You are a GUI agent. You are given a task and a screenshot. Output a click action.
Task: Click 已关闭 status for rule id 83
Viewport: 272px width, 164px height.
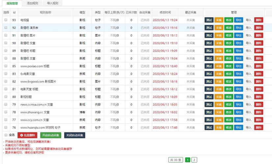point(145,74)
